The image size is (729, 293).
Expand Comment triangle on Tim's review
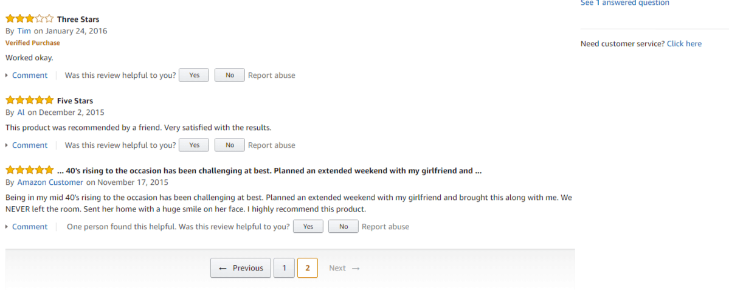pos(7,75)
